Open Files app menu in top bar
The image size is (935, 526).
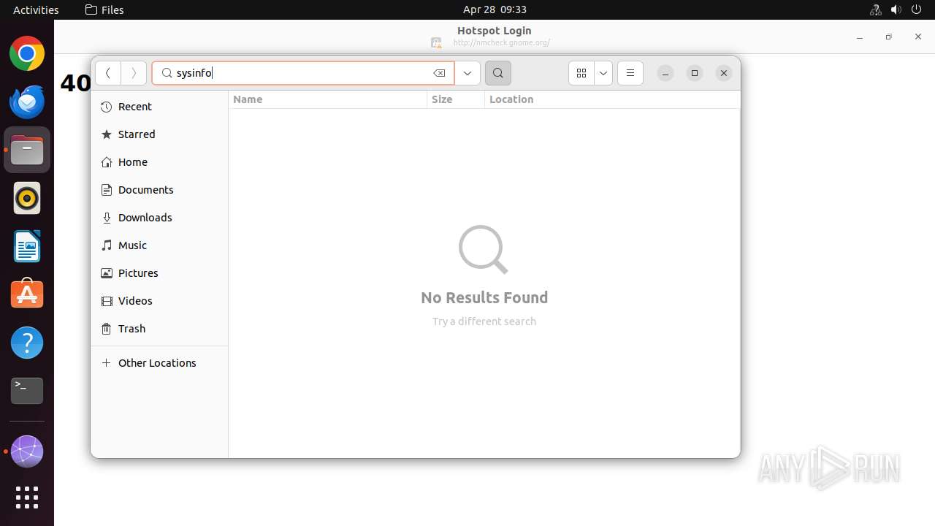point(104,9)
